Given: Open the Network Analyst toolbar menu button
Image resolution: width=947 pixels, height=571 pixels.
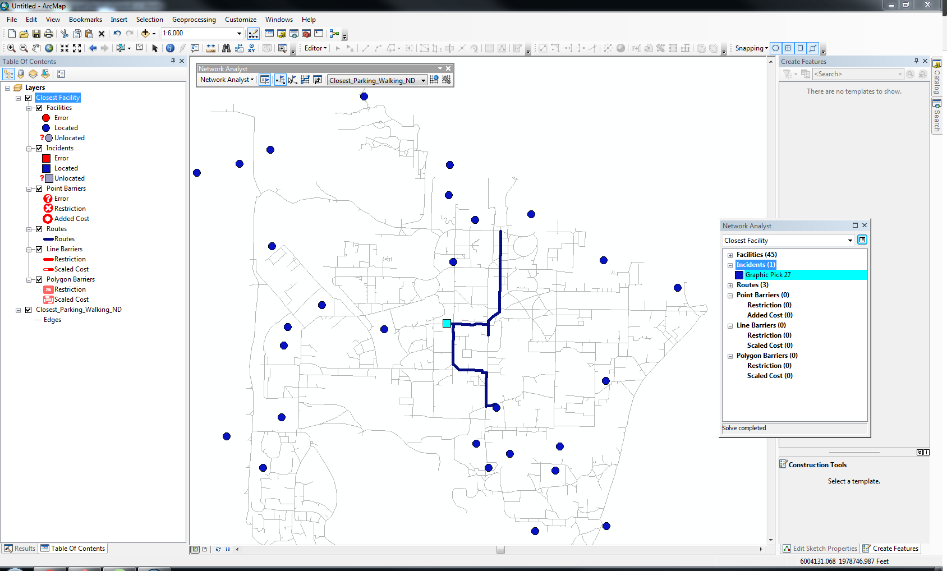Looking at the screenshot, I should [x=227, y=80].
